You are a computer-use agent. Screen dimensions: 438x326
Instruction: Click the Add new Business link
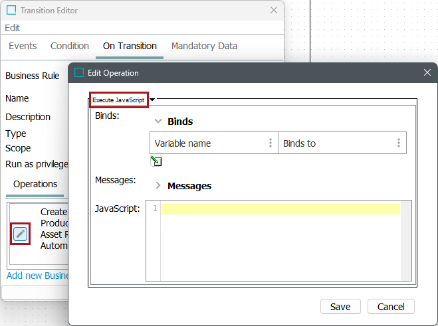click(37, 276)
